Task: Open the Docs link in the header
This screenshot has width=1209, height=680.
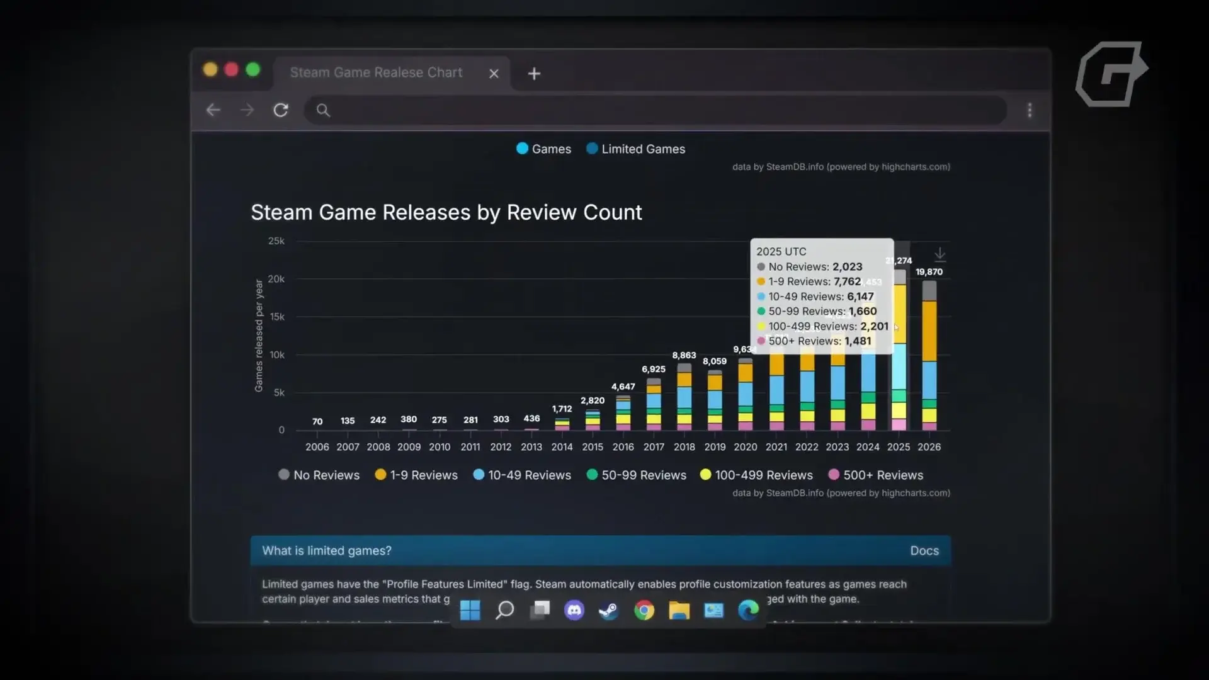Action: [924, 551]
